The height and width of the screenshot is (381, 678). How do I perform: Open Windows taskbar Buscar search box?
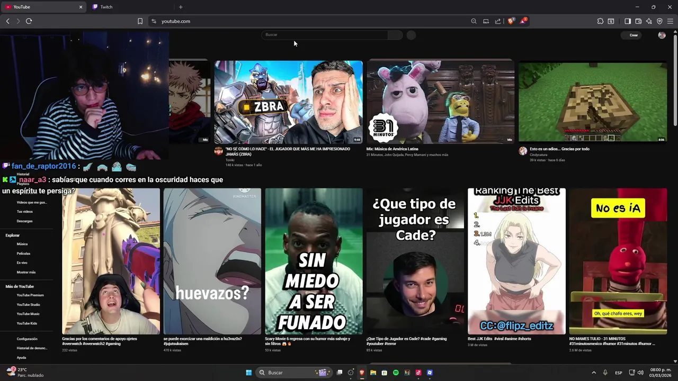tap(294, 373)
